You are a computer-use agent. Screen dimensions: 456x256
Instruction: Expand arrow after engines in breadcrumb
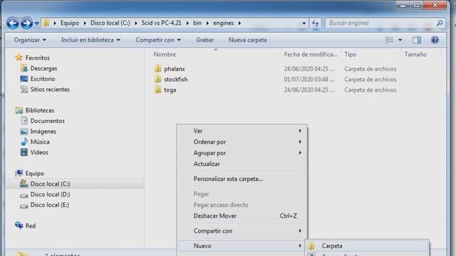pos(239,23)
